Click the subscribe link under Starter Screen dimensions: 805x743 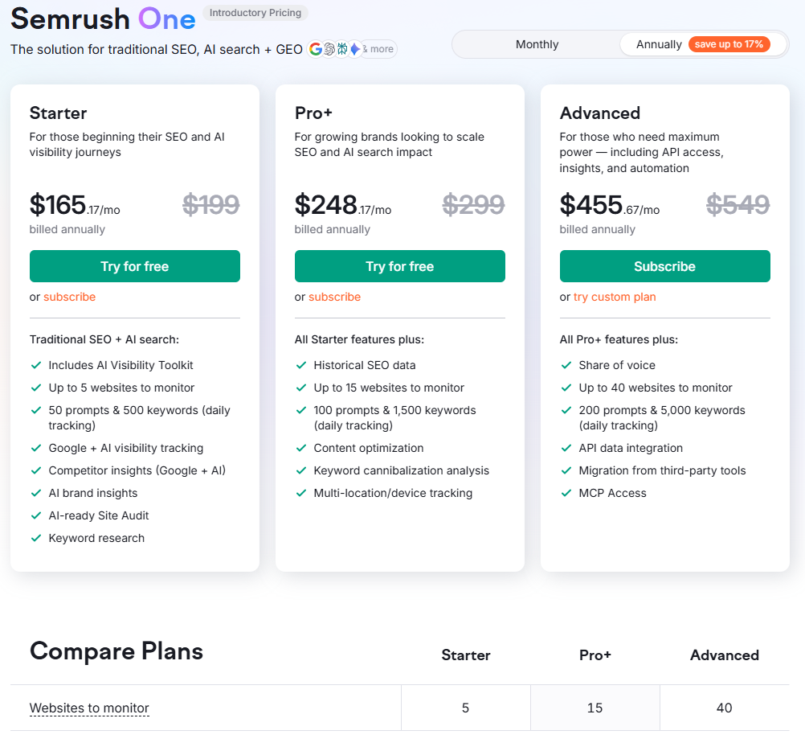(x=69, y=297)
